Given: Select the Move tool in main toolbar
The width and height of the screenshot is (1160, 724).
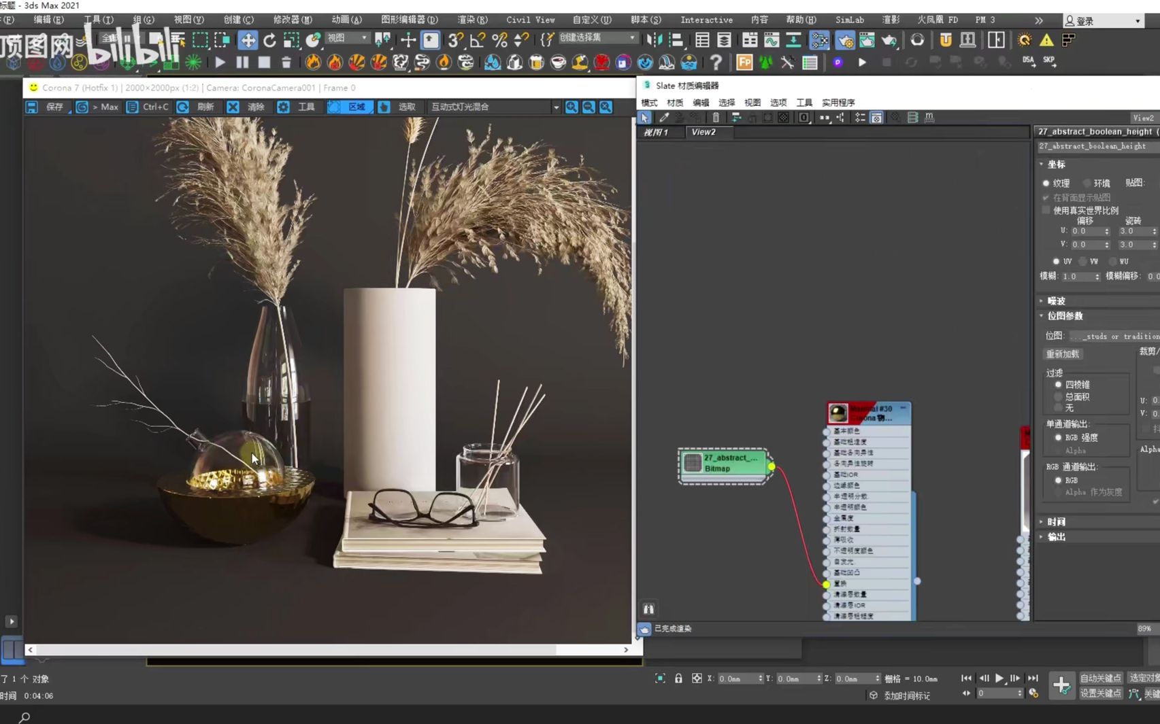Looking at the screenshot, I should tap(248, 40).
